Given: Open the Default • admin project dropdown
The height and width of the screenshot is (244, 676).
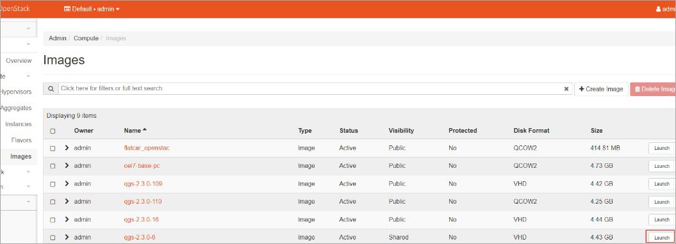Looking at the screenshot, I should pos(92,9).
